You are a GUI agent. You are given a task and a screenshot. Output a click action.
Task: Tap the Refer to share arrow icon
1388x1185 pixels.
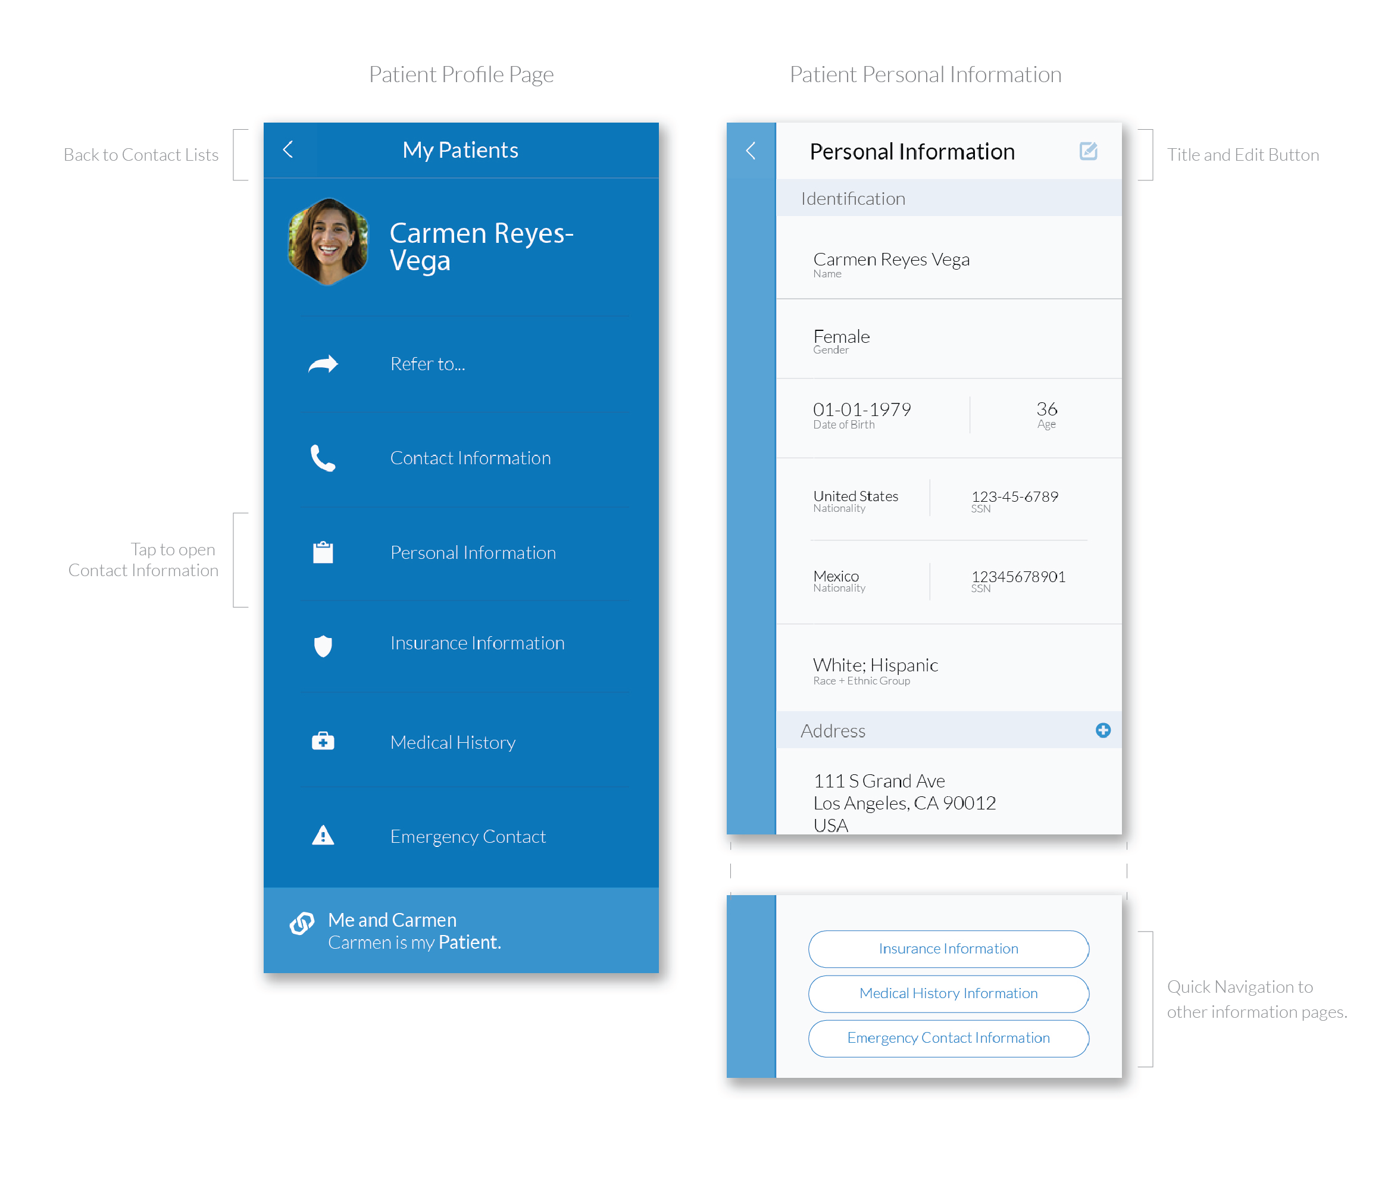coord(323,364)
